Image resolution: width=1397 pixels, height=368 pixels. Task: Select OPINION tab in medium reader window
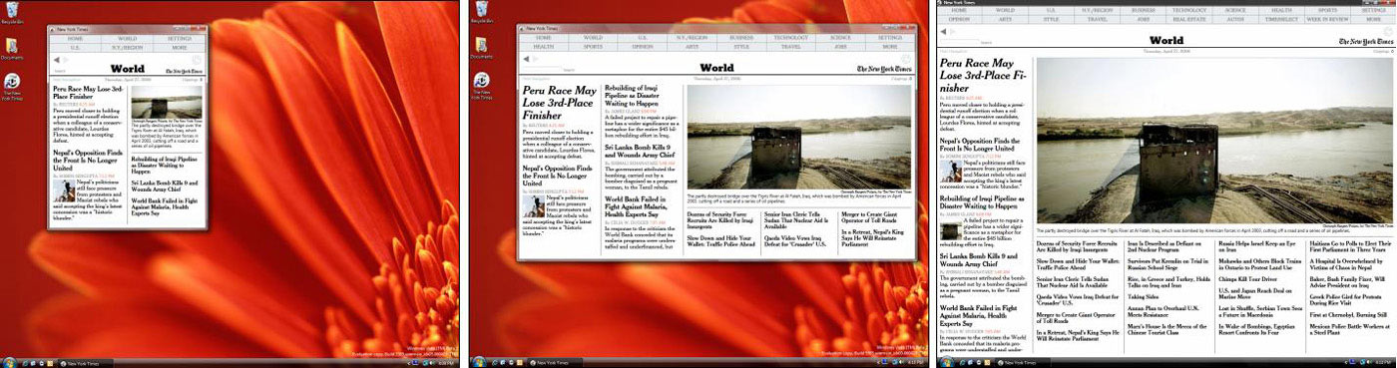(x=643, y=47)
